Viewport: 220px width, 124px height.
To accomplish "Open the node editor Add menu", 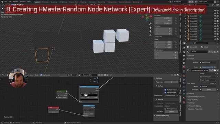I will 32,75.
